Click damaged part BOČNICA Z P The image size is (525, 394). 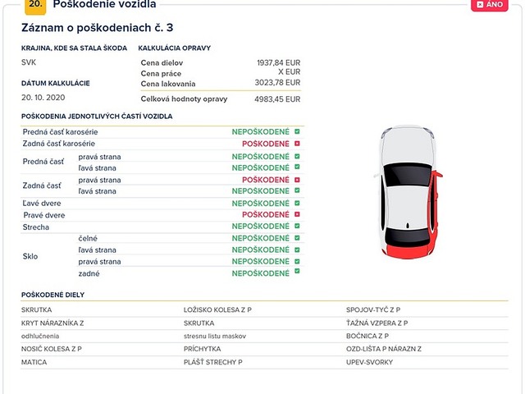tap(367, 336)
